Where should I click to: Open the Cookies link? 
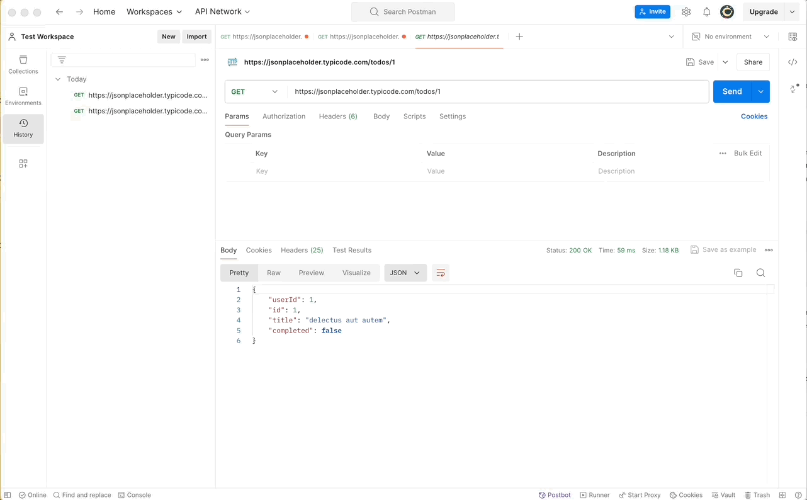754,116
